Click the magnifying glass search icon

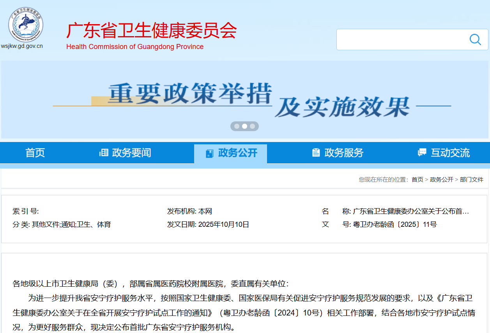[x=475, y=39]
